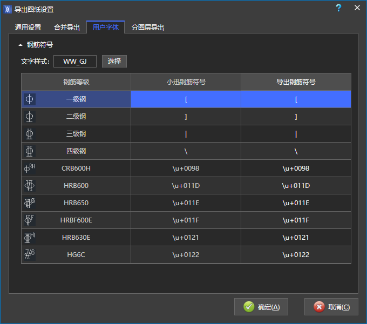Viewport: 367px width, 324px height.
Task: Select the CRB600H grade name cell
Action: coord(76,168)
